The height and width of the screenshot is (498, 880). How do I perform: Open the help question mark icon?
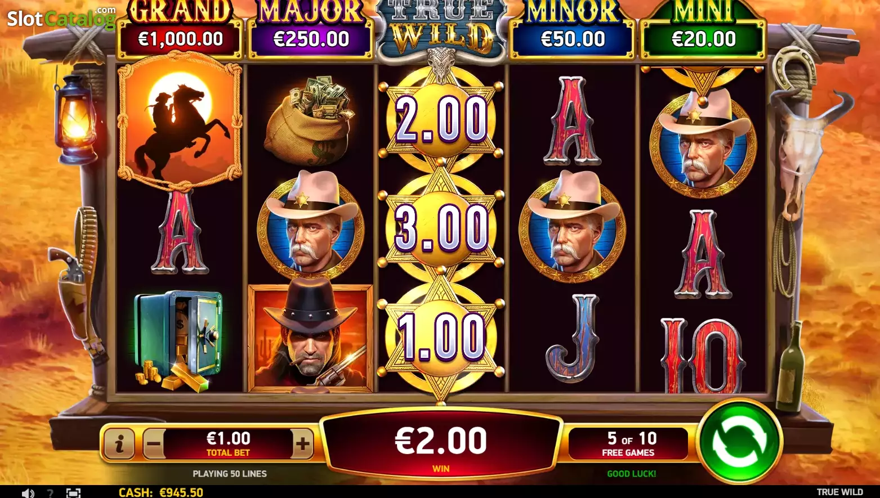[50, 493]
